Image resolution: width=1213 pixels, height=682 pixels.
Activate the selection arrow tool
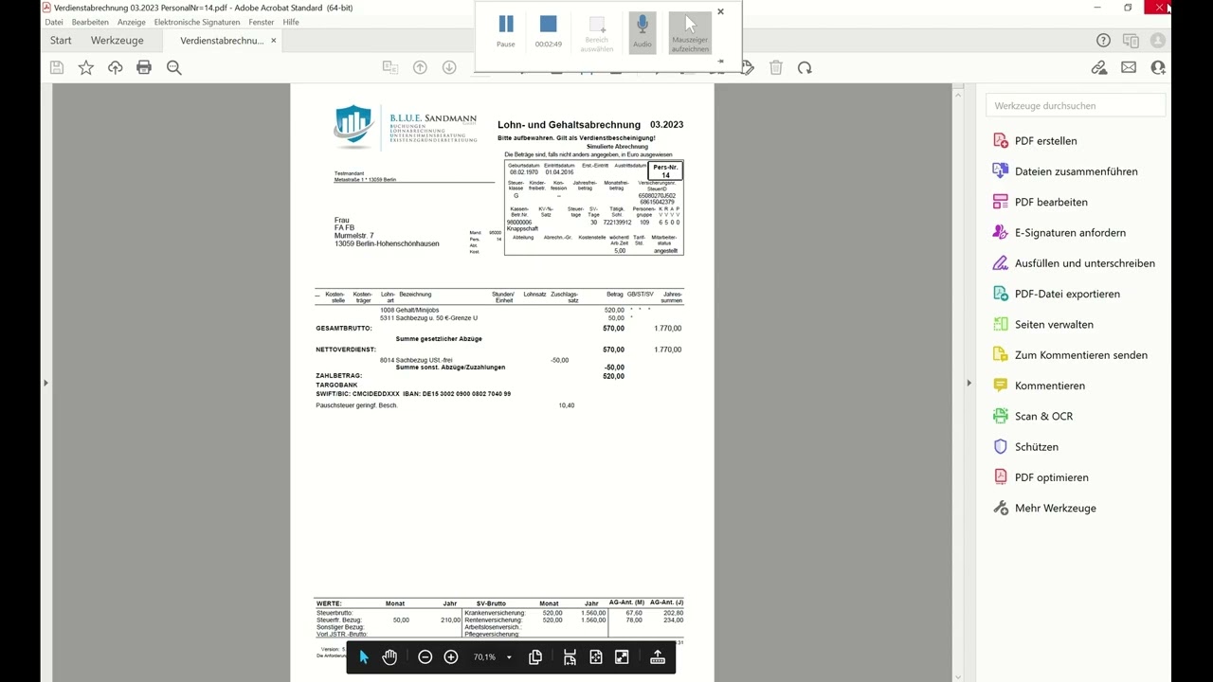pyautogui.click(x=364, y=657)
